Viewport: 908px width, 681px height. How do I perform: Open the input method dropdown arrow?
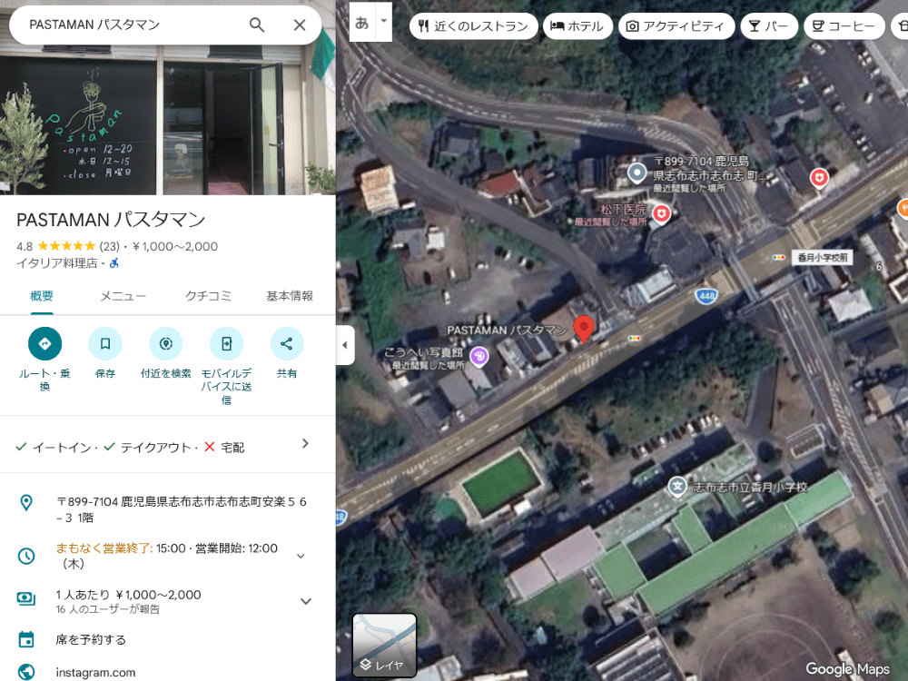coord(384,22)
